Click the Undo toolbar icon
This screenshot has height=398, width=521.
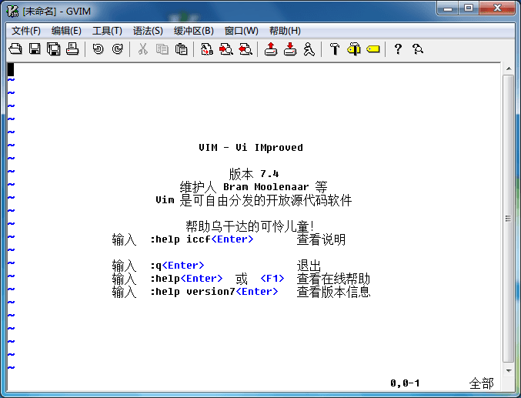pos(98,49)
